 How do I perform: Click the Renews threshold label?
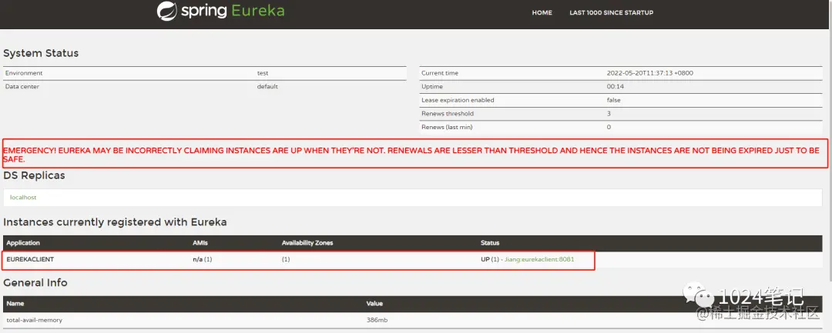click(448, 113)
